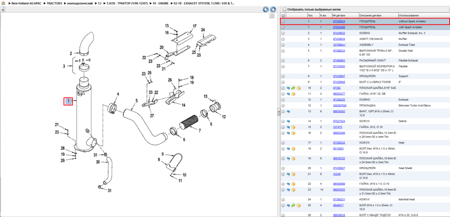
Task: Click yellow box icon in row 23
Action: coord(293,190)
